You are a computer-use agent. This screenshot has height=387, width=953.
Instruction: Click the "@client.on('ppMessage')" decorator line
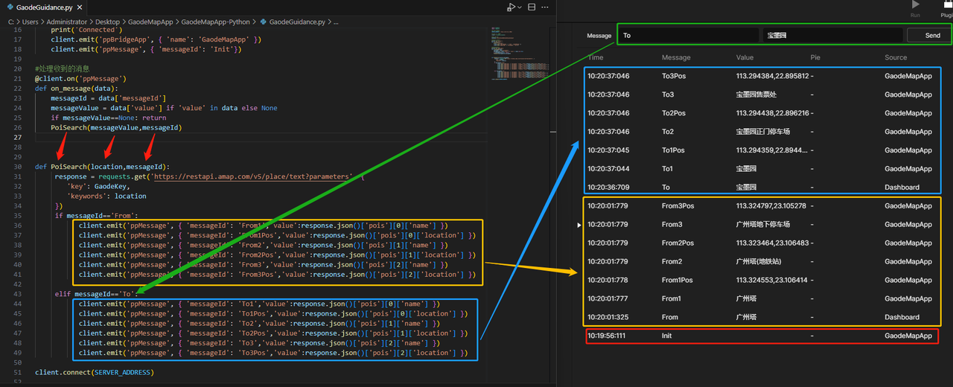80,79
